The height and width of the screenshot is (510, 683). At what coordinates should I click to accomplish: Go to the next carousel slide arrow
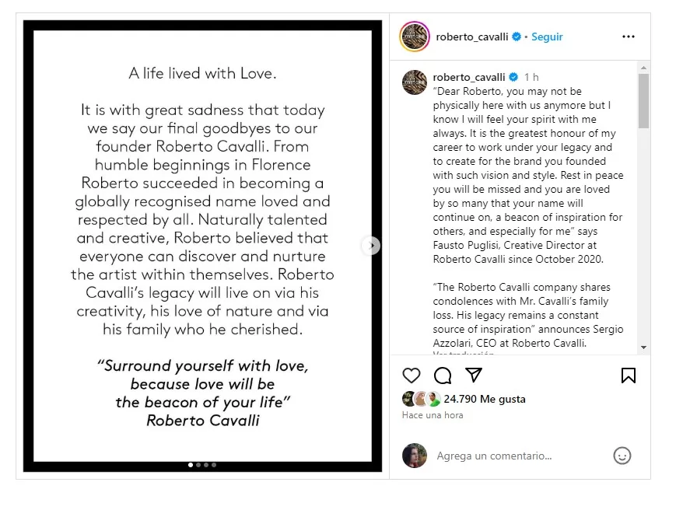(372, 246)
